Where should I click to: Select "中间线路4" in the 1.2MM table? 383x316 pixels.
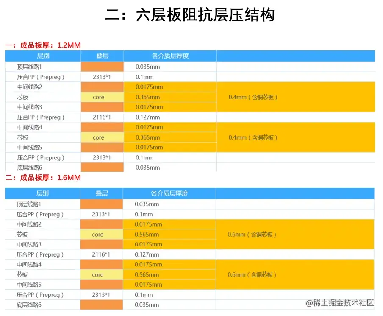tap(29, 127)
